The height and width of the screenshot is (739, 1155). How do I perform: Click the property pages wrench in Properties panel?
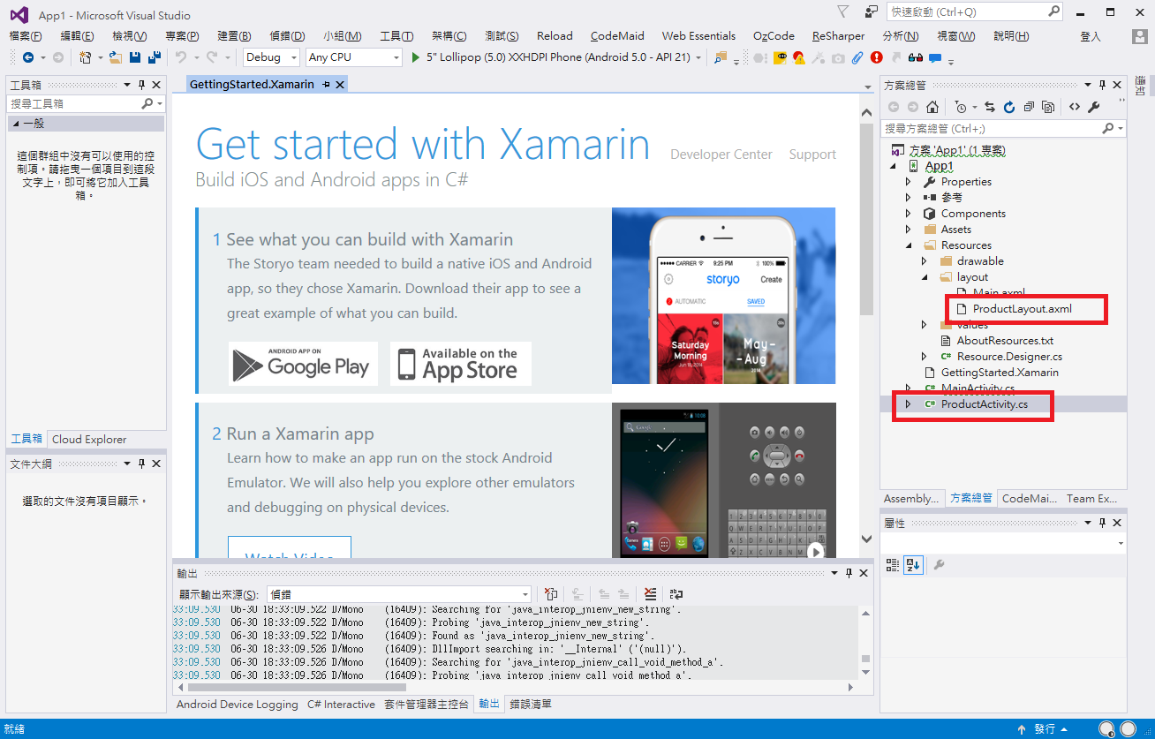tap(939, 564)
